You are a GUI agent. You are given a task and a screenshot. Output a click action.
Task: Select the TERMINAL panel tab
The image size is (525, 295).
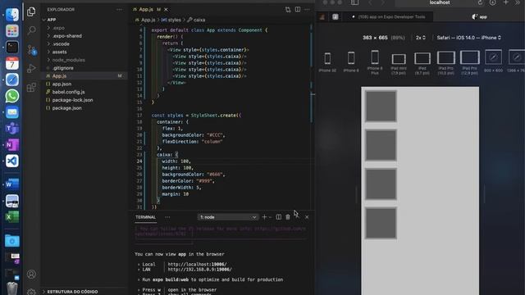(x=146, y=217)
